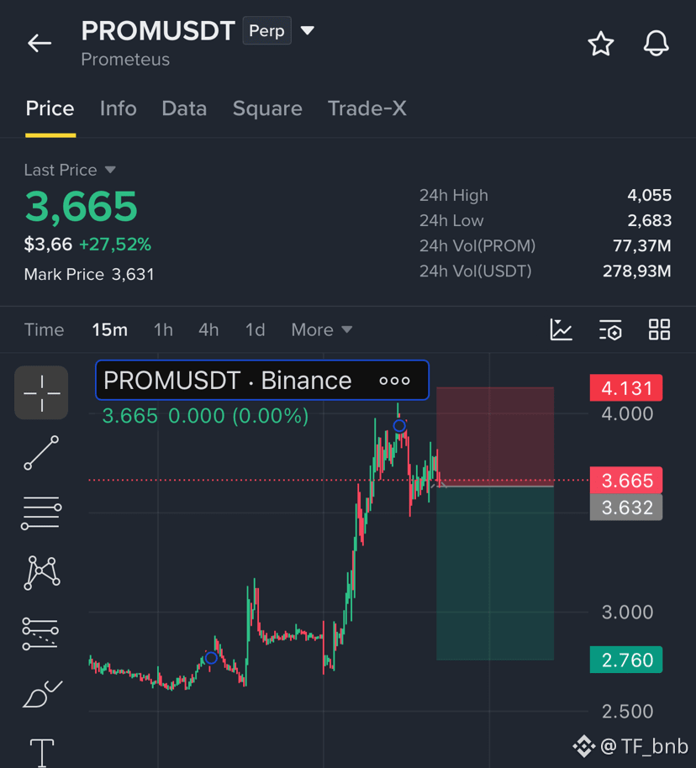Switch to the Square tab
Viewport: 696px width, 768px height.
267,108
